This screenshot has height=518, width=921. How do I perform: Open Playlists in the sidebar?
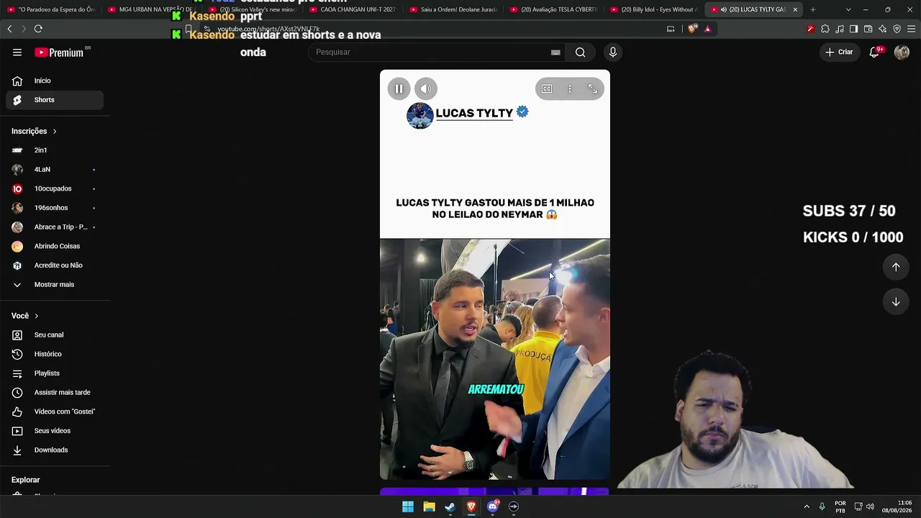(55, 373)
